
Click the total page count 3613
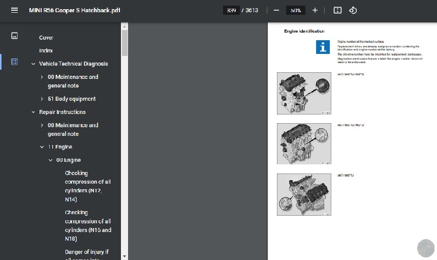(x=252, y=10)
